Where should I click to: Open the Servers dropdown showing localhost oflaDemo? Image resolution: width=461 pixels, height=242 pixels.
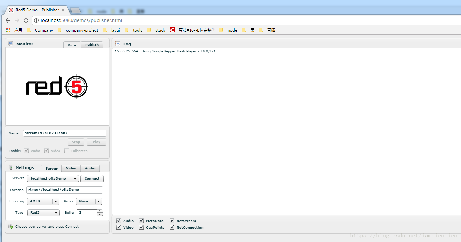pyautogui.click(x=53, y=179)
